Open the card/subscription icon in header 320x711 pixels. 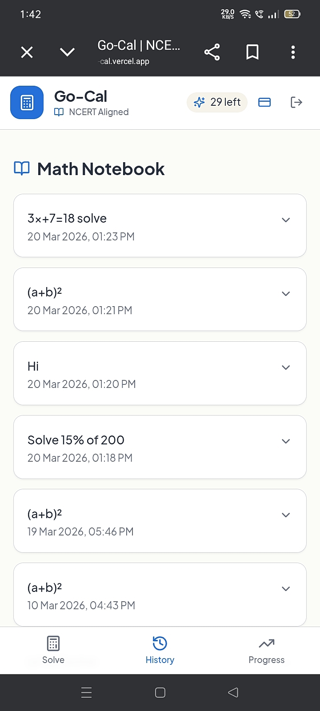264,102
